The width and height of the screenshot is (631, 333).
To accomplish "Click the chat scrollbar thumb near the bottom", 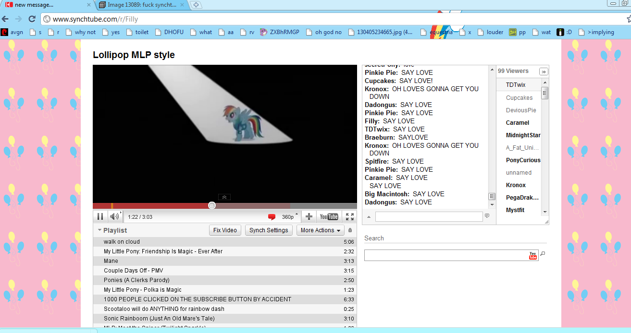I will (x=492, y=196).
